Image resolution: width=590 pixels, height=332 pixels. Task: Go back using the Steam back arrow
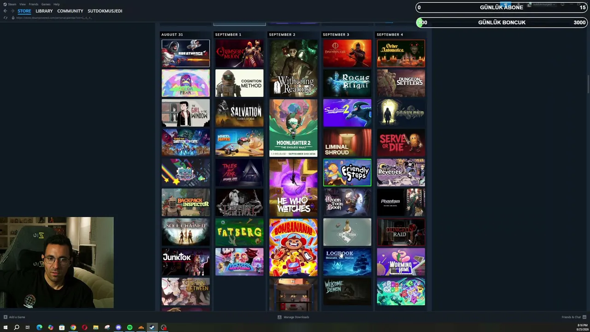point(5,11)
